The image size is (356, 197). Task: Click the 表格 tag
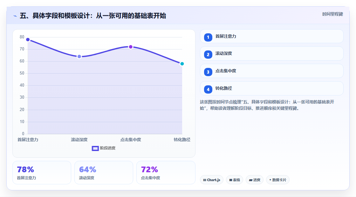coord(235,180)
